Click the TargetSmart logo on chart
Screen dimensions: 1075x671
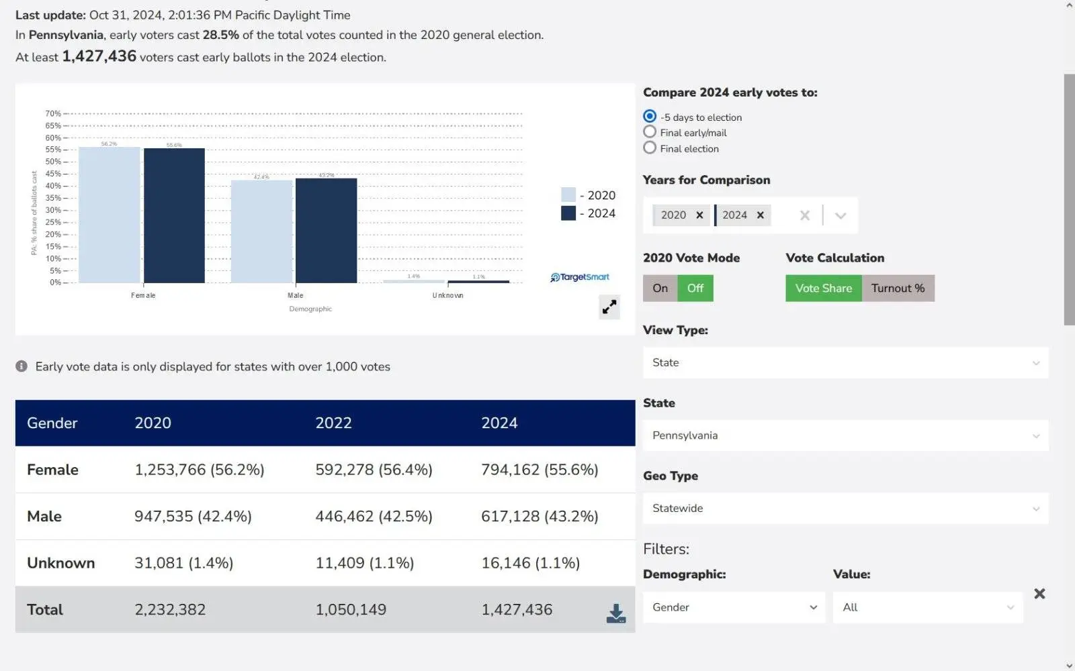coord(580,277)
